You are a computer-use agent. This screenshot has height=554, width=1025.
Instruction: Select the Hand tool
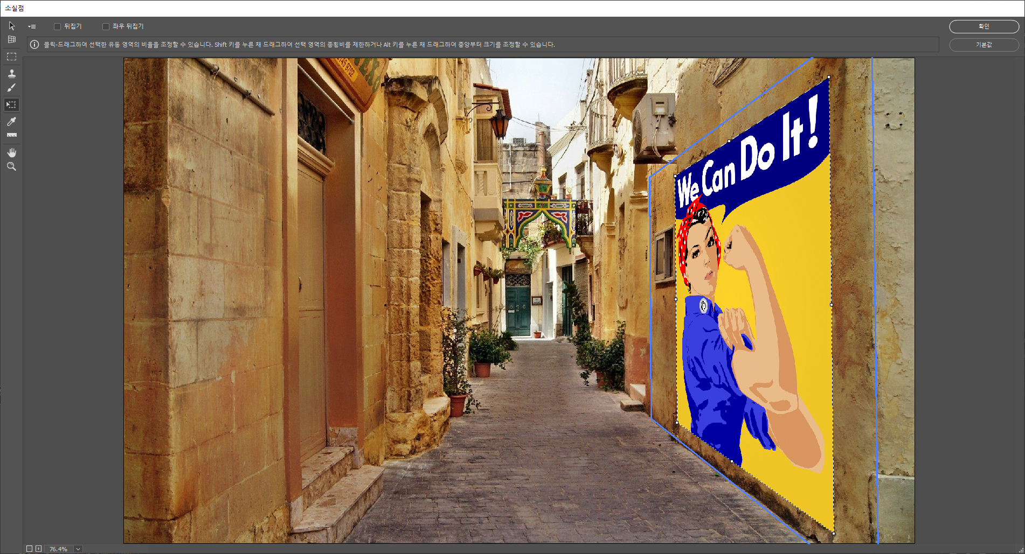pos(11,152)
